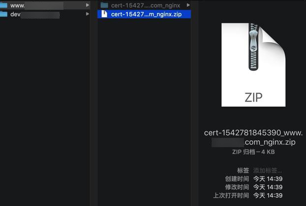Click the 上次打开时间 value 今天 14:39

[268, 196]
